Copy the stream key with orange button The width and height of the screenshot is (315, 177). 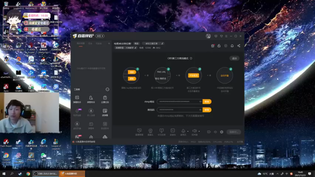coord(207,110)
